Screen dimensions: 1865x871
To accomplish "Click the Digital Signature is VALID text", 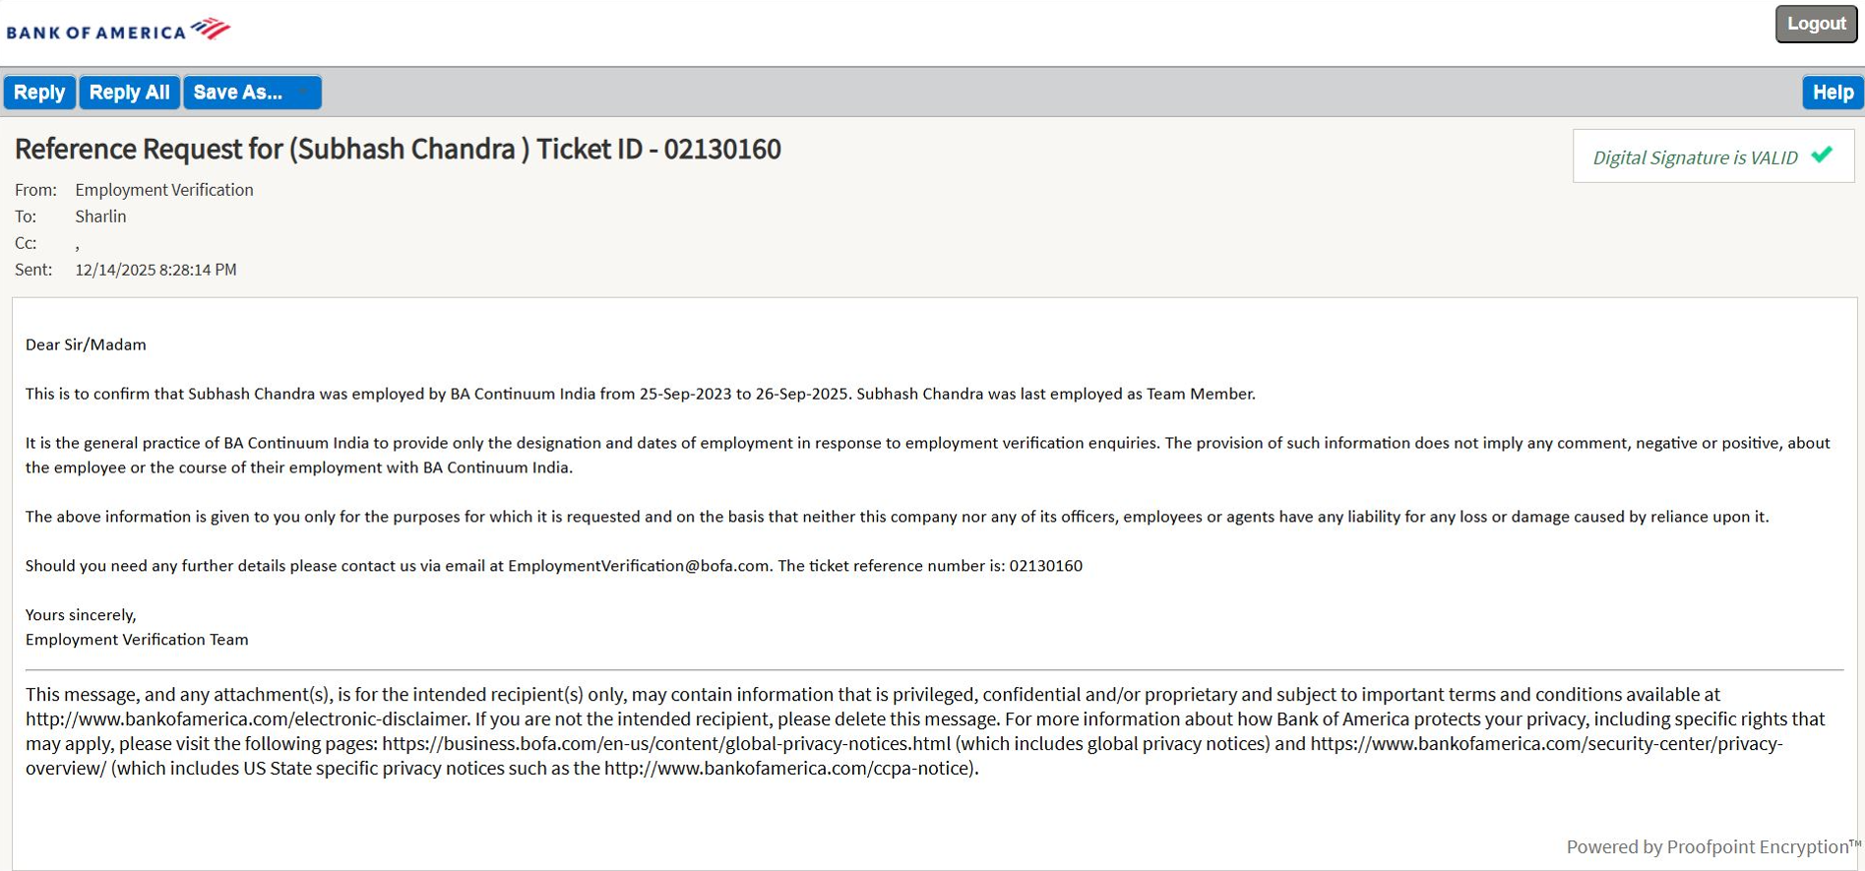I will point(1695,157).
